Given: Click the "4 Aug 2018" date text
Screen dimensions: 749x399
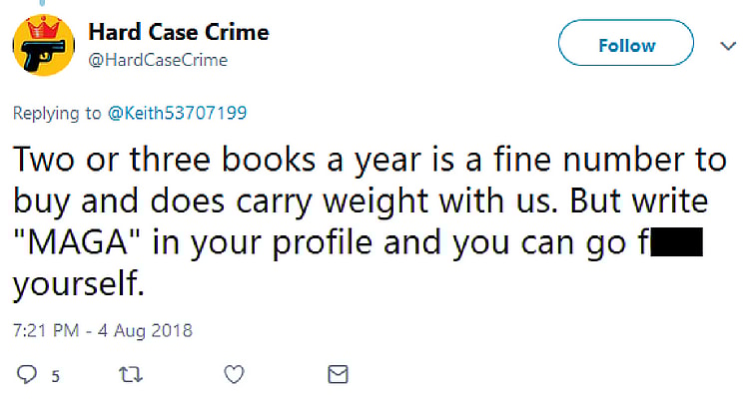Looking at the screenshot, I should 147,330.
